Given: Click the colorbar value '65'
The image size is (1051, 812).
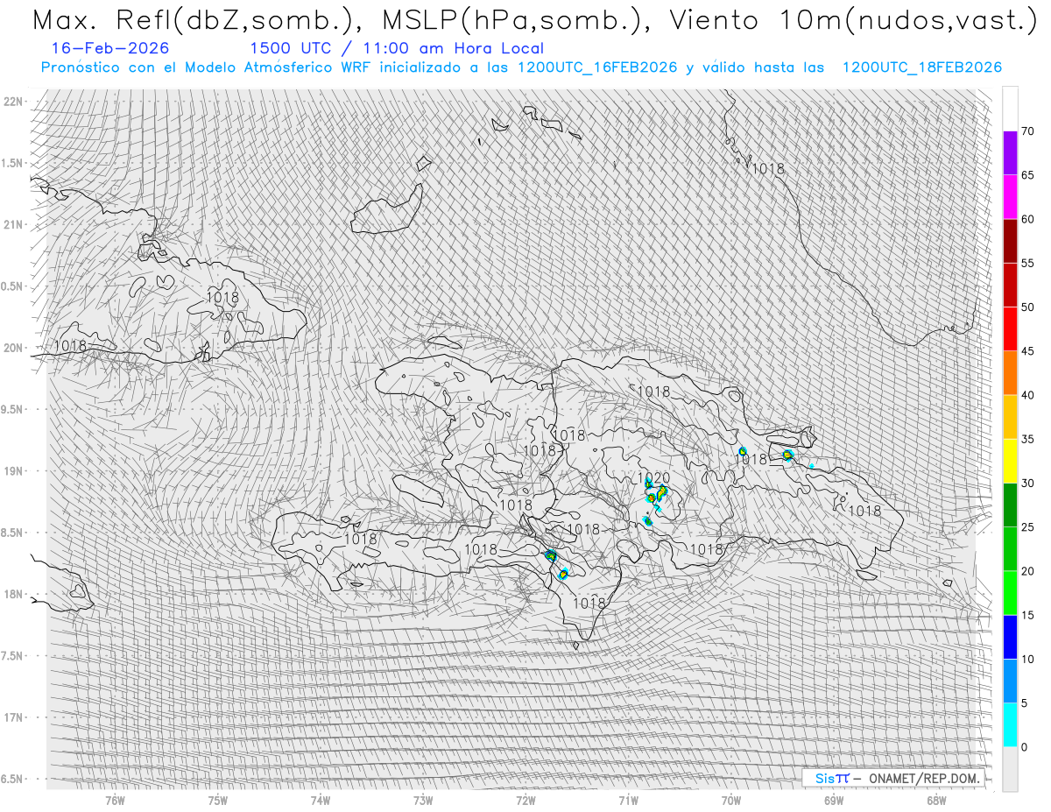Looking at the screenshot, I should coord(1027,176).
